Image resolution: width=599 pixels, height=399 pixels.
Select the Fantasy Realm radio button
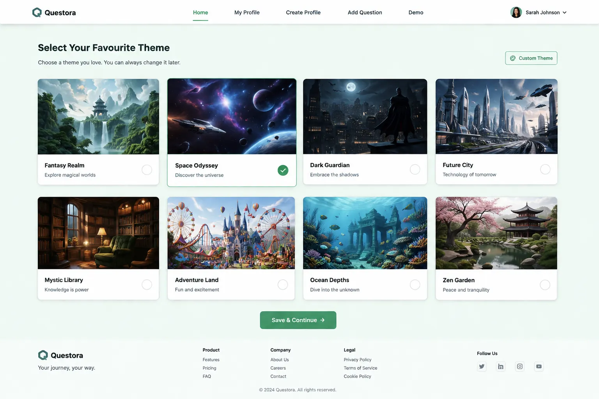[147, 170]
